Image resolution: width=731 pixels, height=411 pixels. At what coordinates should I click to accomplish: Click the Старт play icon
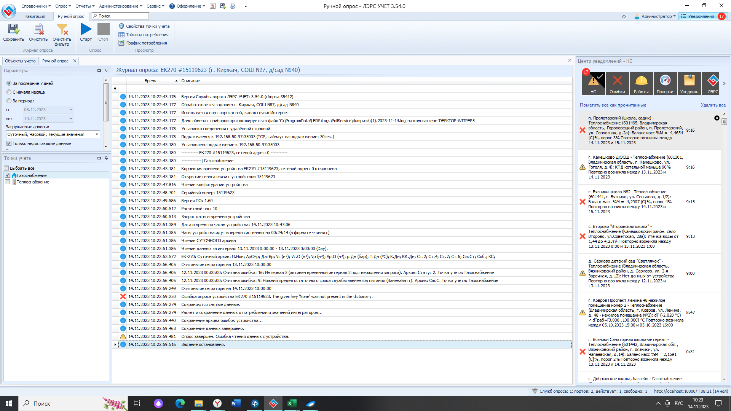click(86, 30)
